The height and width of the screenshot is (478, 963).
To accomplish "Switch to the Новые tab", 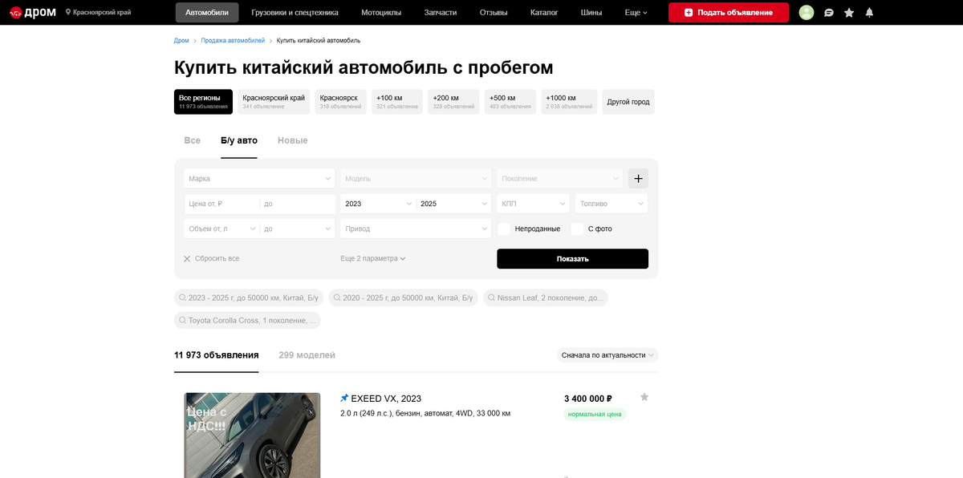I will click(x=293, y=140).
